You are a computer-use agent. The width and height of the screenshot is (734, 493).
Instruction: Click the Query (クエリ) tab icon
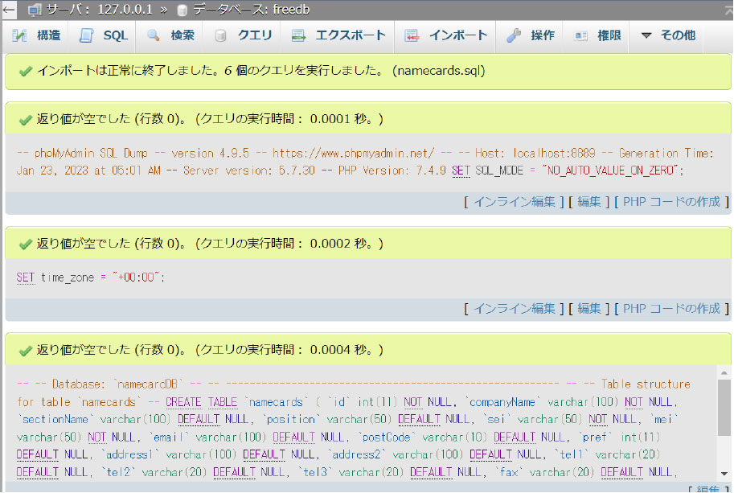219,35
